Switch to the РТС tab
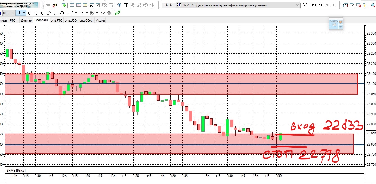Screen dimensions: 376x184 (x=13, y=20)
